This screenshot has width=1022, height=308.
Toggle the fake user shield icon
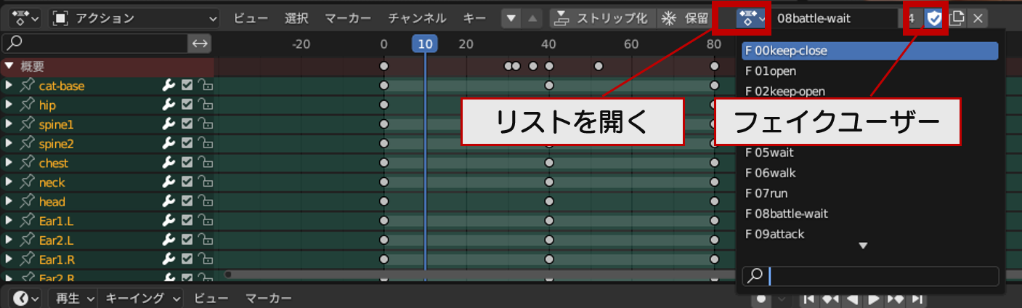tap(934, 18)
